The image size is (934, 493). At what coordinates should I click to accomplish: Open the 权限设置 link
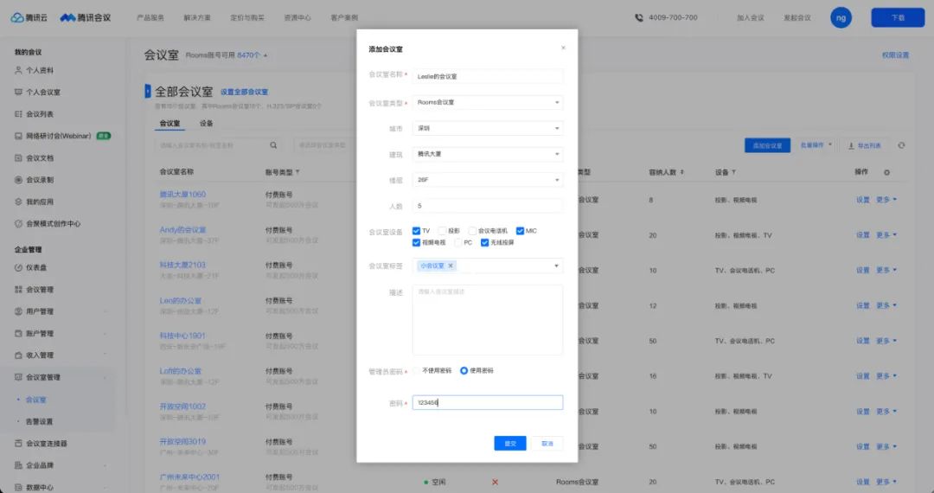pyautogui.click(x=895, y=55)
